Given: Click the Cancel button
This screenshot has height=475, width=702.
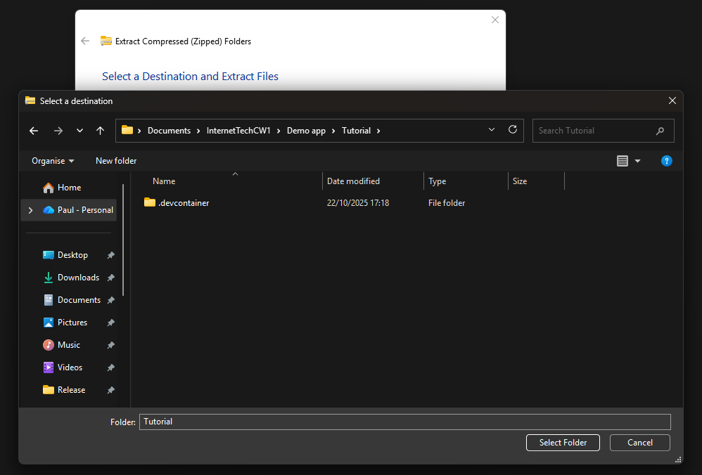Looking at the screenshot, I should click(639, 443).
